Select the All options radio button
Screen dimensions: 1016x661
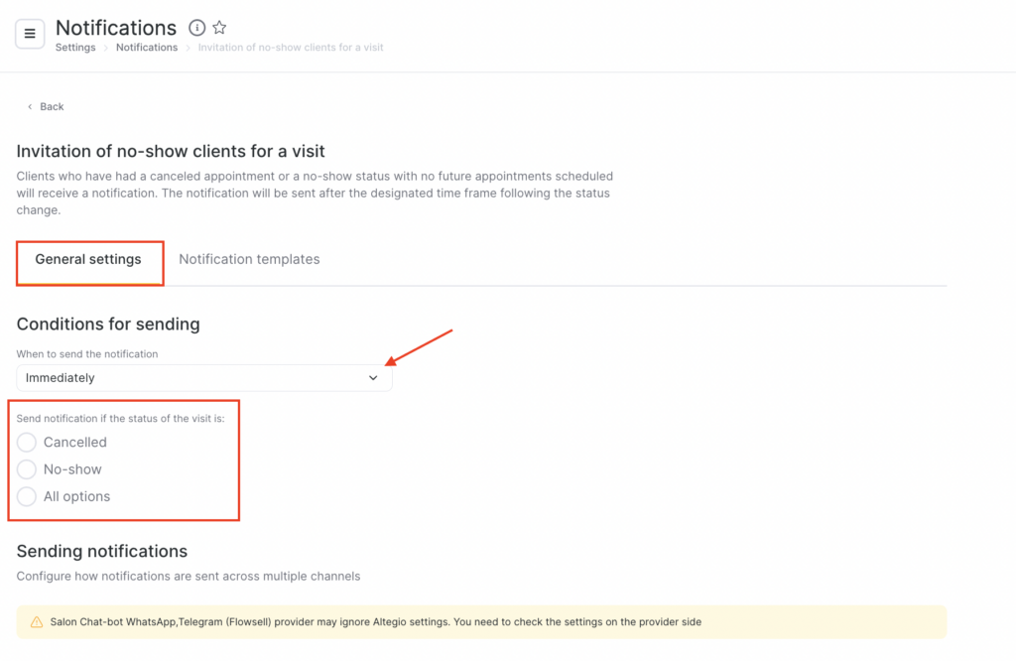tap(27, 496)
